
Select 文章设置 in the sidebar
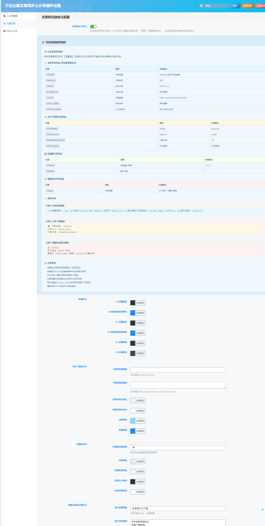18,24
